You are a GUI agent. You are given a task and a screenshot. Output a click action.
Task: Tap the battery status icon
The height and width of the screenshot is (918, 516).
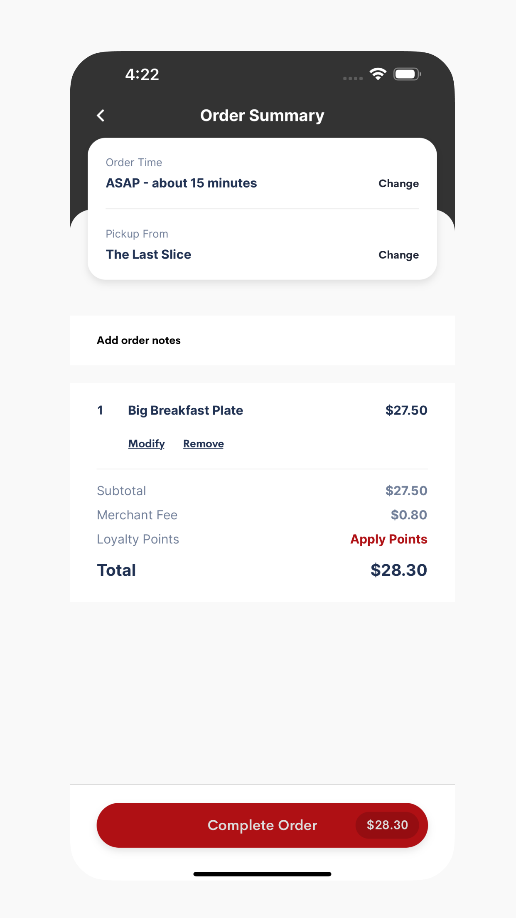[x=407, y=74]
